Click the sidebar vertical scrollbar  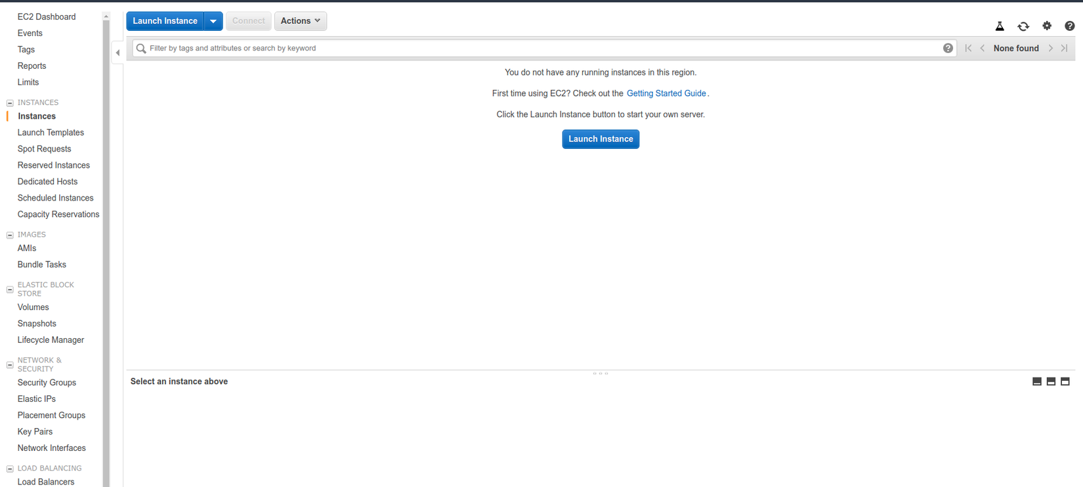[106, 253]
